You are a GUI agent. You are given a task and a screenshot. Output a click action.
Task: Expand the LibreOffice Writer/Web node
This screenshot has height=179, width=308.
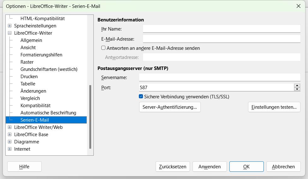[9, 127]
